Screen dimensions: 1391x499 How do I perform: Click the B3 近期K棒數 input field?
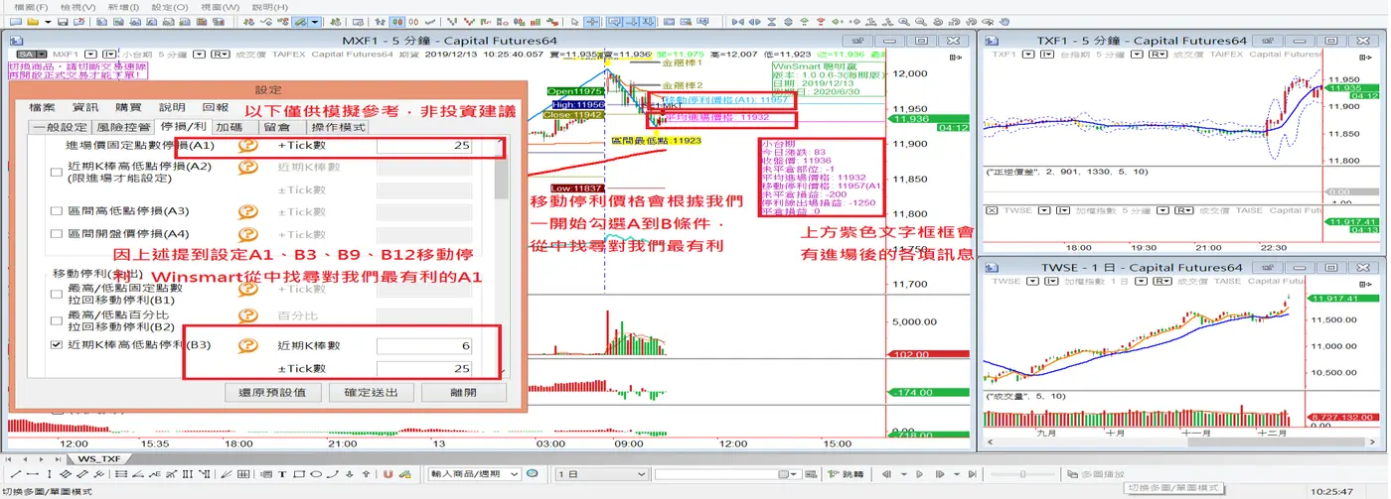click(424, 345)
